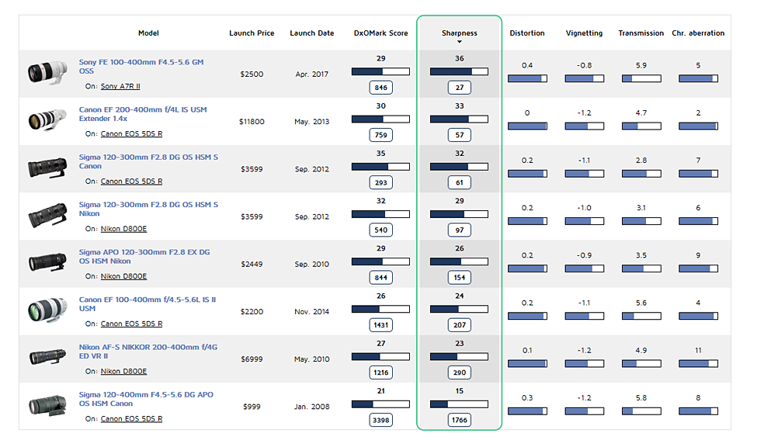Sort by Vignetting column header

coord(584,33)
